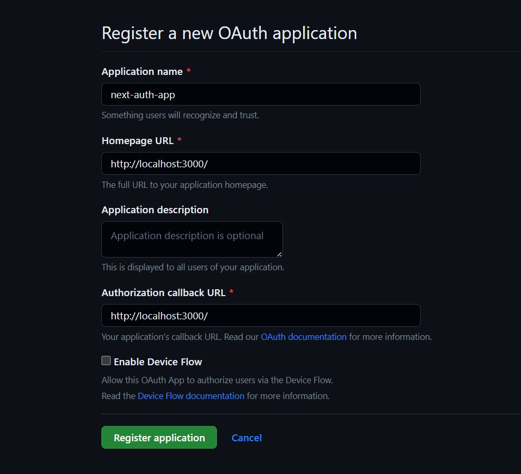The width and height of the screenshot is (521, 474).
Task: Click the page heading Register a new OAuth application
Action: (x=229, y=33)
